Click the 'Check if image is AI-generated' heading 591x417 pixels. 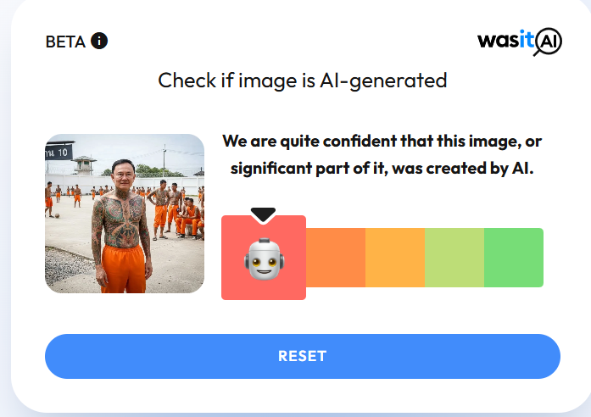pyautogui.click(x=303, y=81)
